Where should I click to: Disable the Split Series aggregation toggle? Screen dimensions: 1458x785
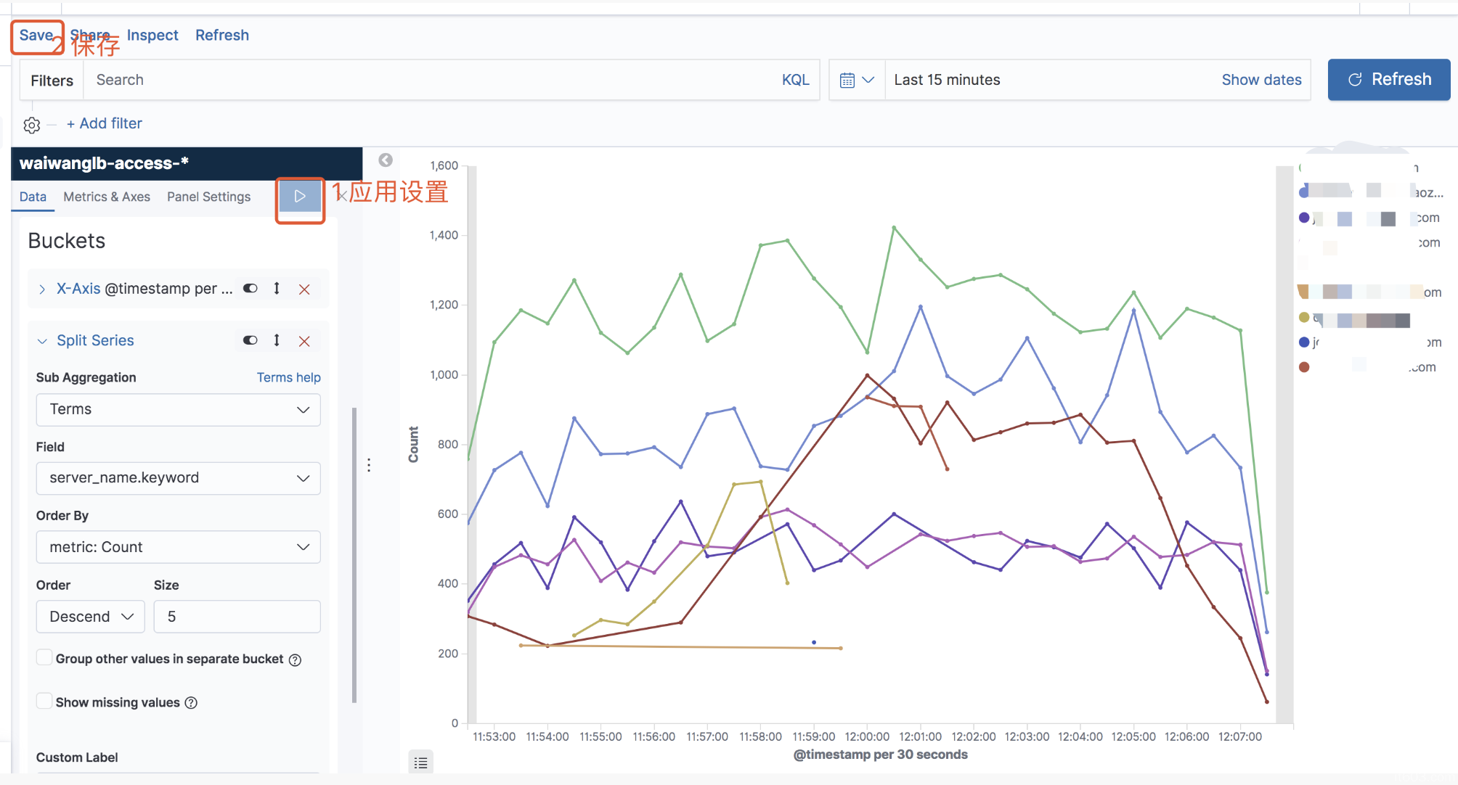point(251,340)
